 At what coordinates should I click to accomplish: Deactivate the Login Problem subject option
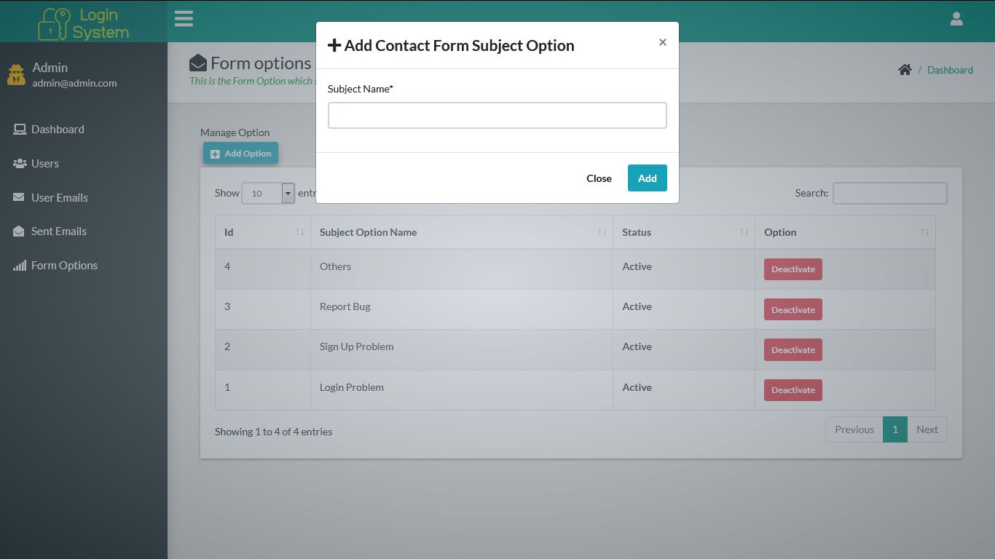coord(793,389)
